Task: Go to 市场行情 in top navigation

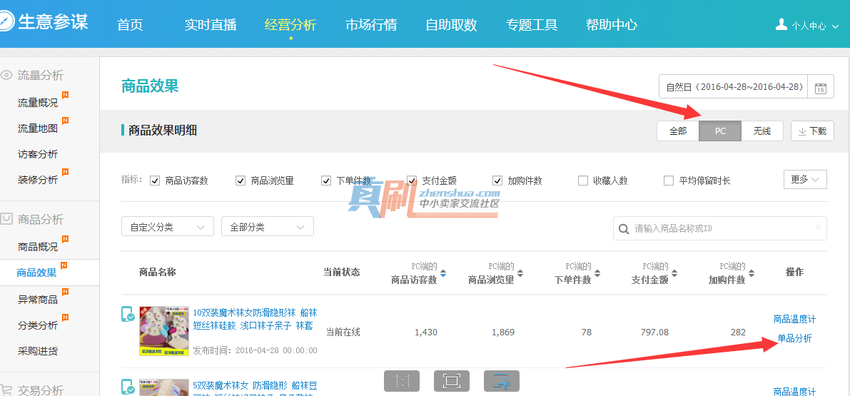Action: point(371,25)
